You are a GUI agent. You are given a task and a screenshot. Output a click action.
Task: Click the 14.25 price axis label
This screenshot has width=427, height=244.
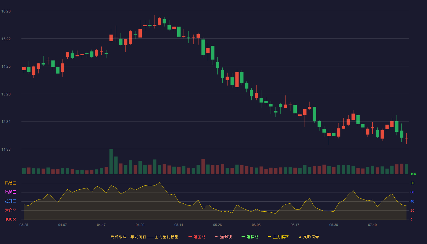click(x=6, y=66)
